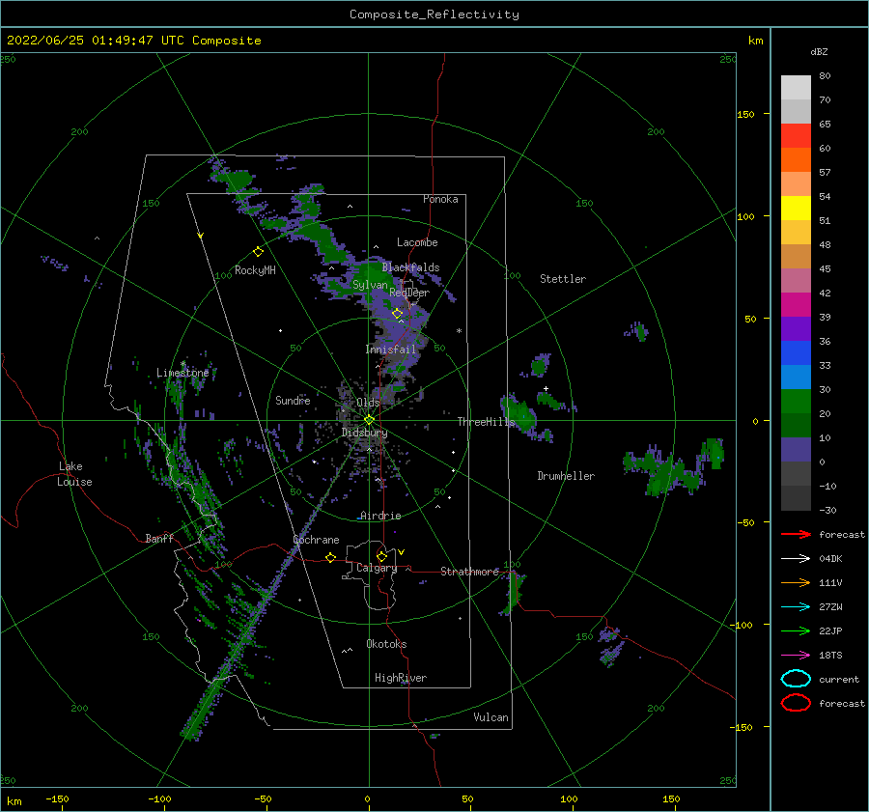Select the cyan current ellipse icon
The width and height of the screenshot is (869, 812).
point(796,679)
